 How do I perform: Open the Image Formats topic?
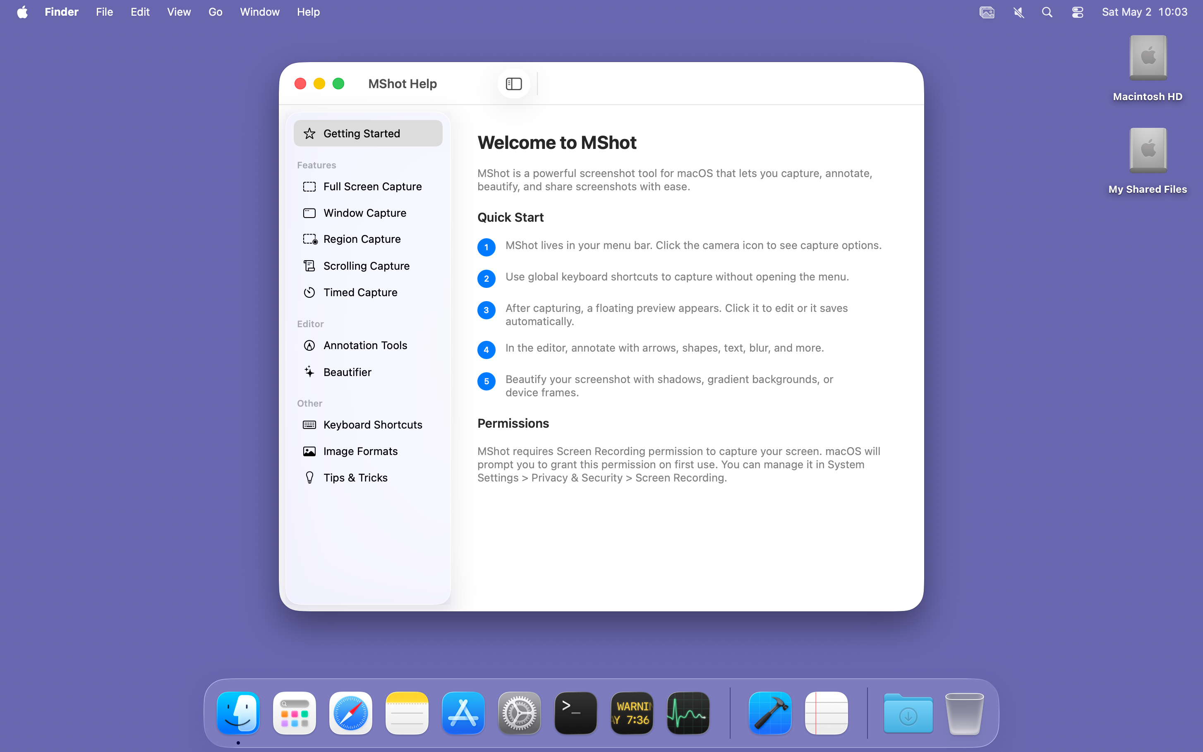click(368, 451)
